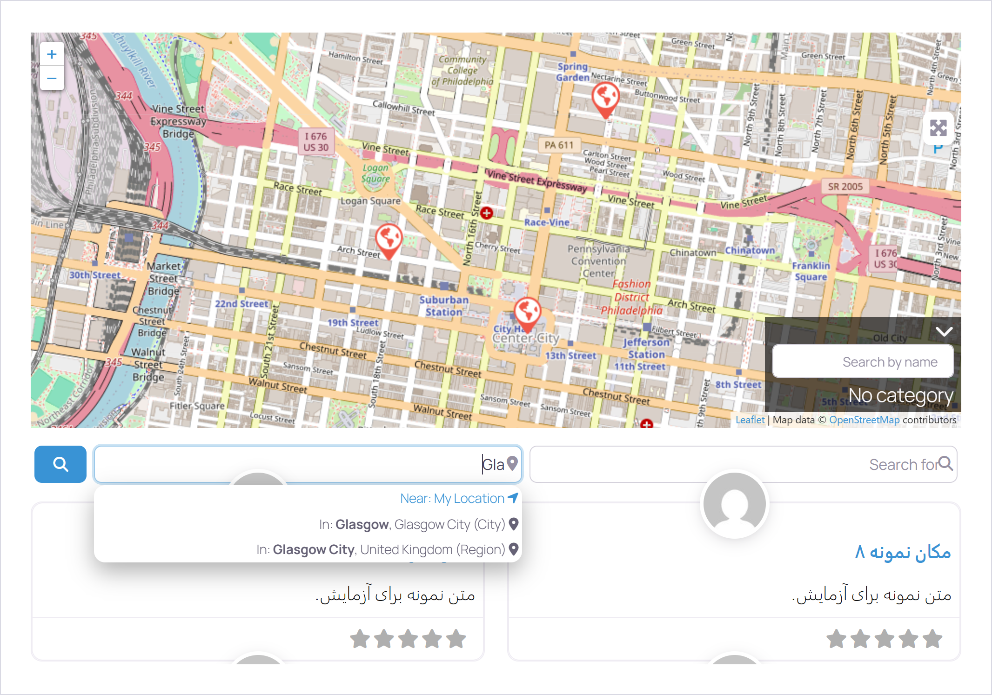Collapse the map search panel chevron

click(x=944, y=331)
